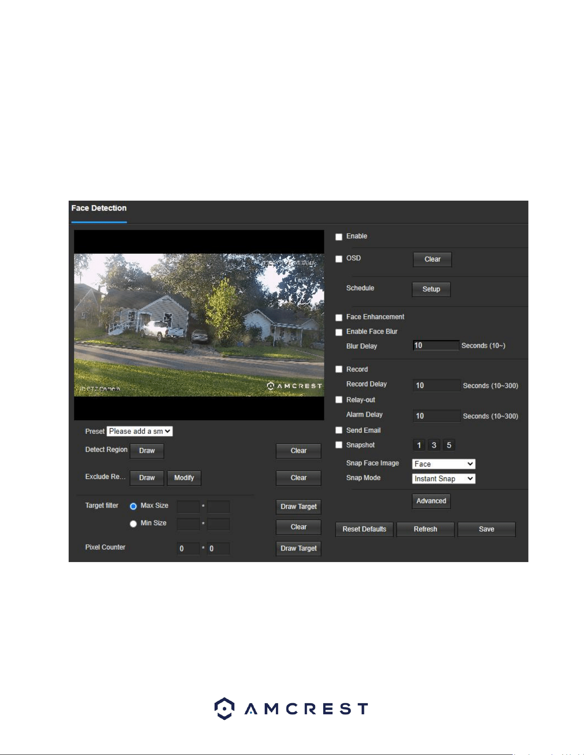Click the Schedule Setup button
Viewport: 584px width, 755px height.
tap(431, 289)
